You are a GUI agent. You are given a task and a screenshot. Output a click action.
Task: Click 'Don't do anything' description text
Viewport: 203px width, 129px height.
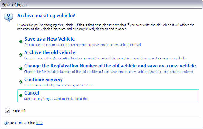56,99
